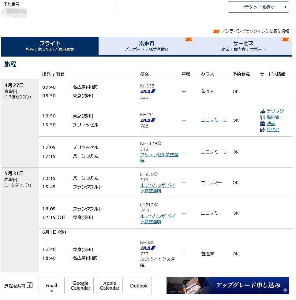The width and height of the screenshot is (296, 300).
Task: Click the ANA logo for flight NH338
Action: [x=148, y=91]
